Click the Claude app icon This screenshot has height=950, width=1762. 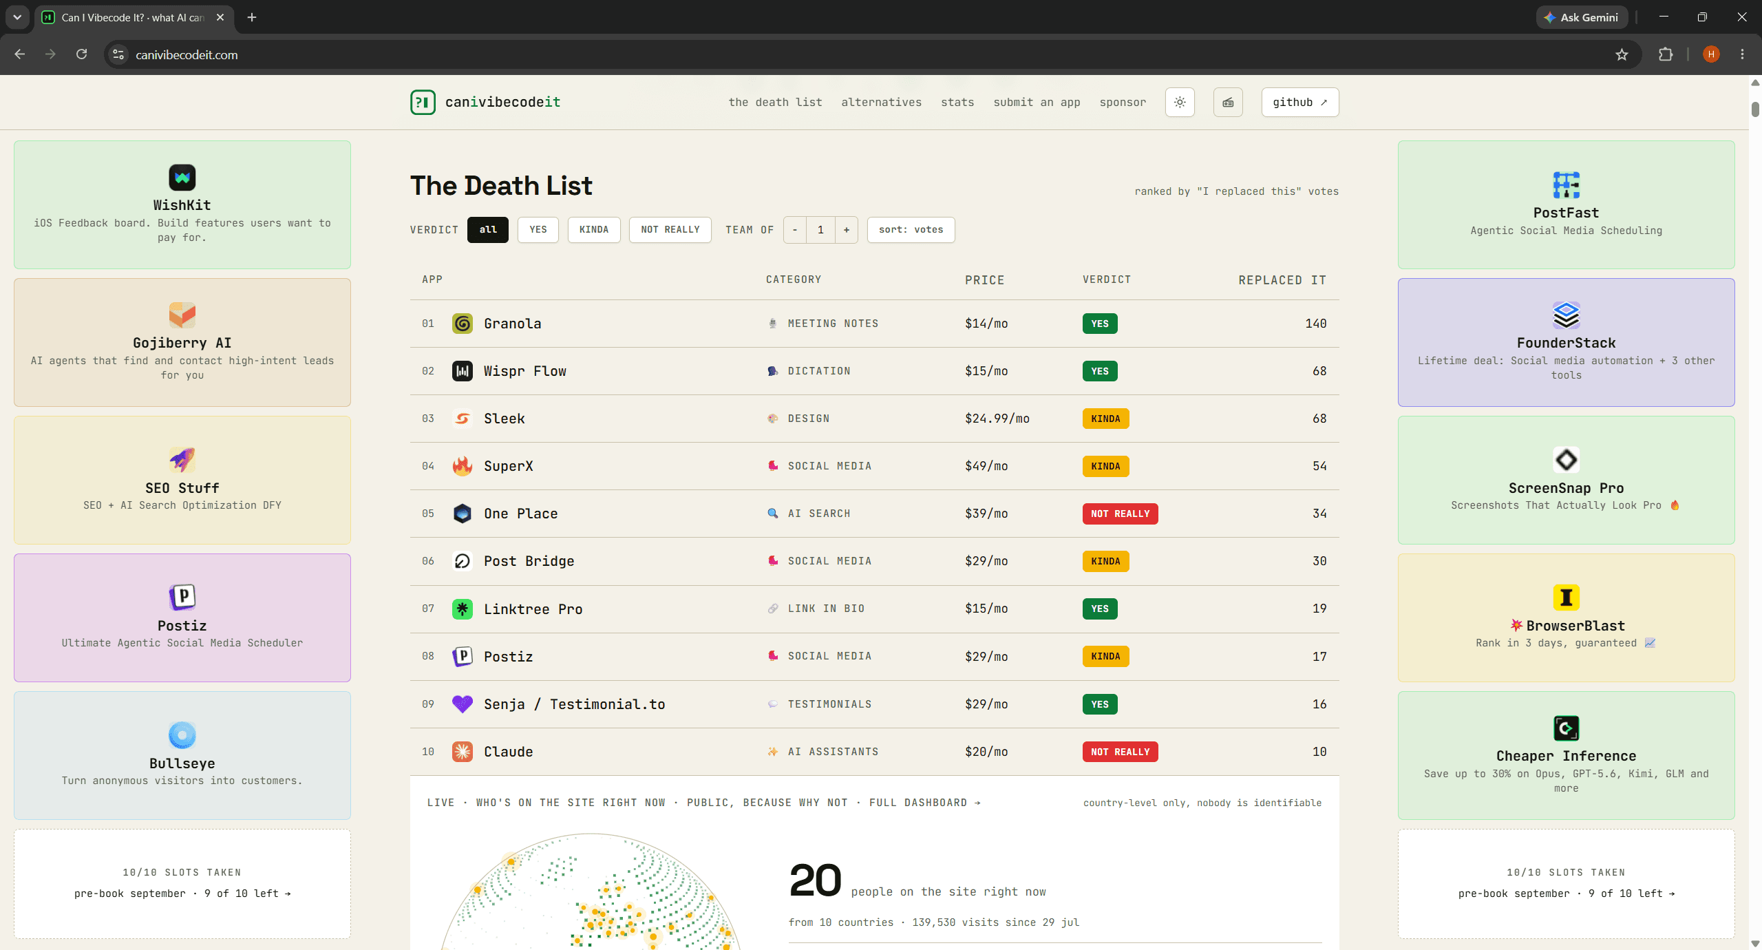463,751
